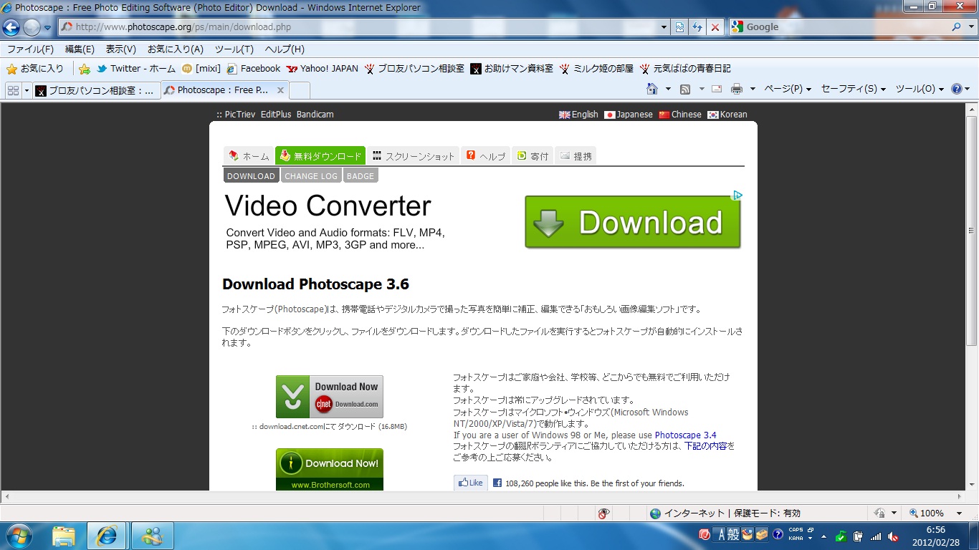Open ツール(O) command bar menu
The image size is (979, 550).
click(920, 90)
